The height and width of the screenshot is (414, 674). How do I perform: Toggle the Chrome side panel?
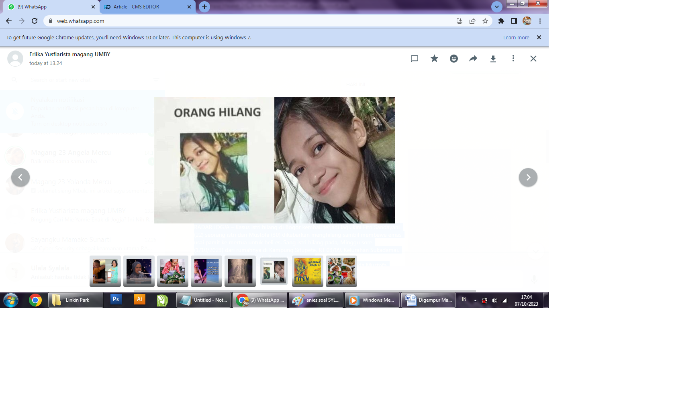[x=514, y=21]
